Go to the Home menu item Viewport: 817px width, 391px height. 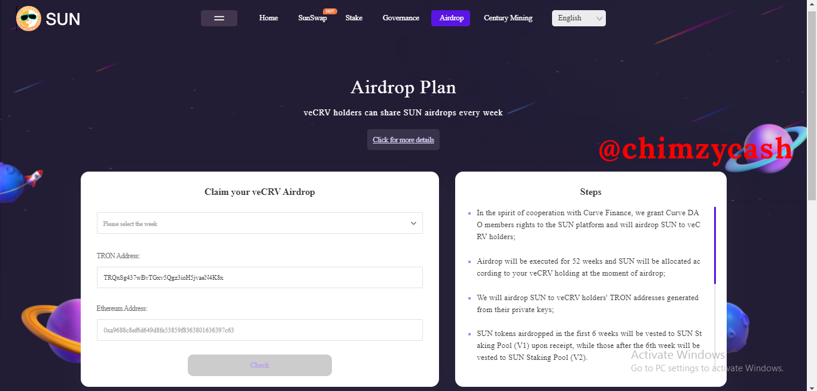tap(269, 18)
